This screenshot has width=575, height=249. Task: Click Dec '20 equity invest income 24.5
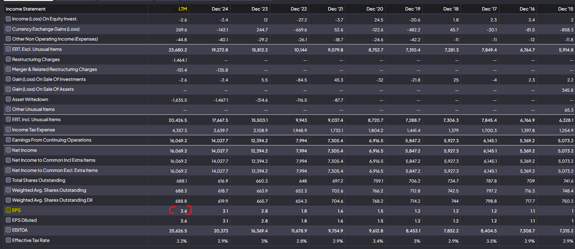pyautogui.click(x=378, y=19)
